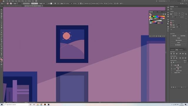The height and width of the screenshot is (106, 188).
Task: Open the Swatch Libraries menu icon
Action: 150,36
